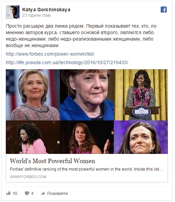Screen dimensions: 175x202
Task: Click the photo at the White House podium
Action: coord(141,95)
